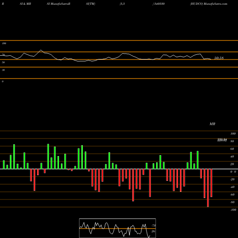This screenshot has height=238, width=238.
Task: Click the value 78 in mini chart
Action: point(154,226)
